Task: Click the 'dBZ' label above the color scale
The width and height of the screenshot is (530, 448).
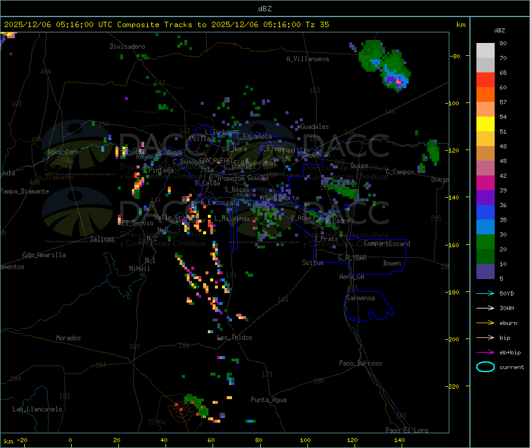Action: click(499, 31)
